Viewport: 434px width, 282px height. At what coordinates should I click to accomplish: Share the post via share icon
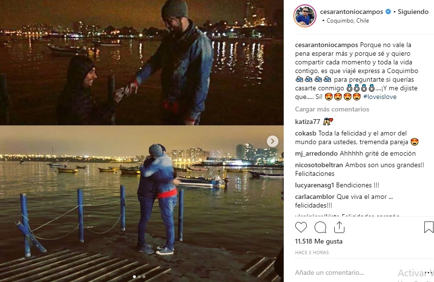tap(339, 227)
